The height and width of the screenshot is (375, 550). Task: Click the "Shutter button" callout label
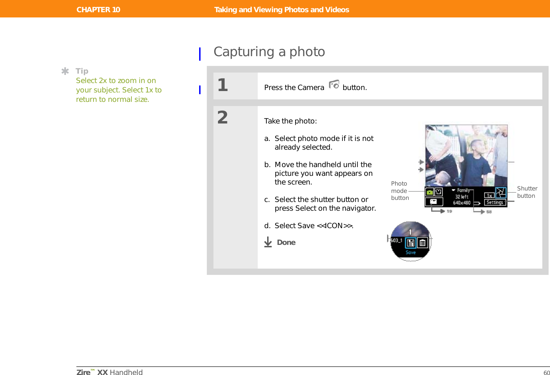(x=527, y=192)
